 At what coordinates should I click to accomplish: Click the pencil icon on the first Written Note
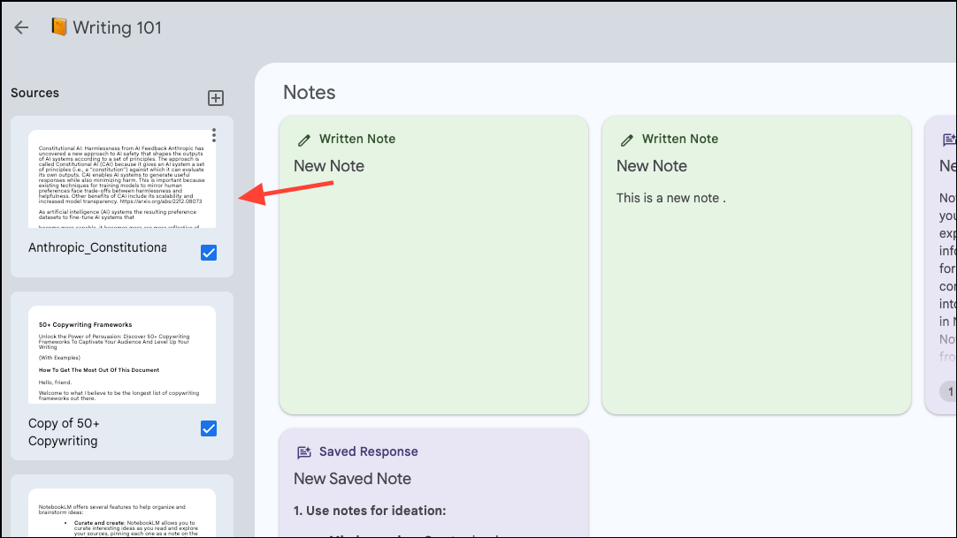click(x=304, y=139)
